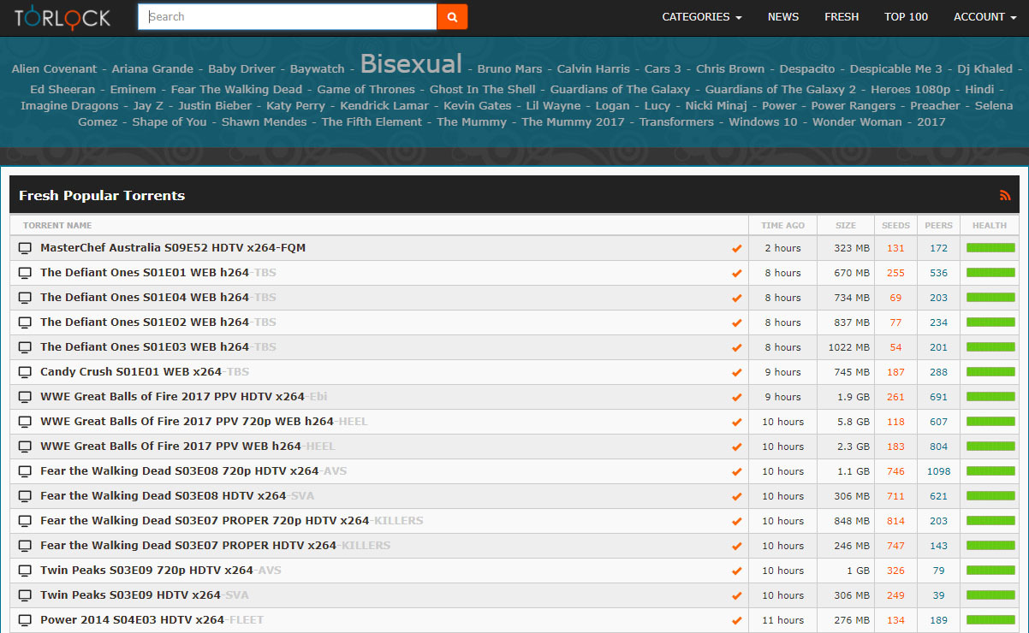Click the TV icon beside Fear the Walking Dead S03E08 720p
The image size is (1029, 633).
tap(25, 471)
